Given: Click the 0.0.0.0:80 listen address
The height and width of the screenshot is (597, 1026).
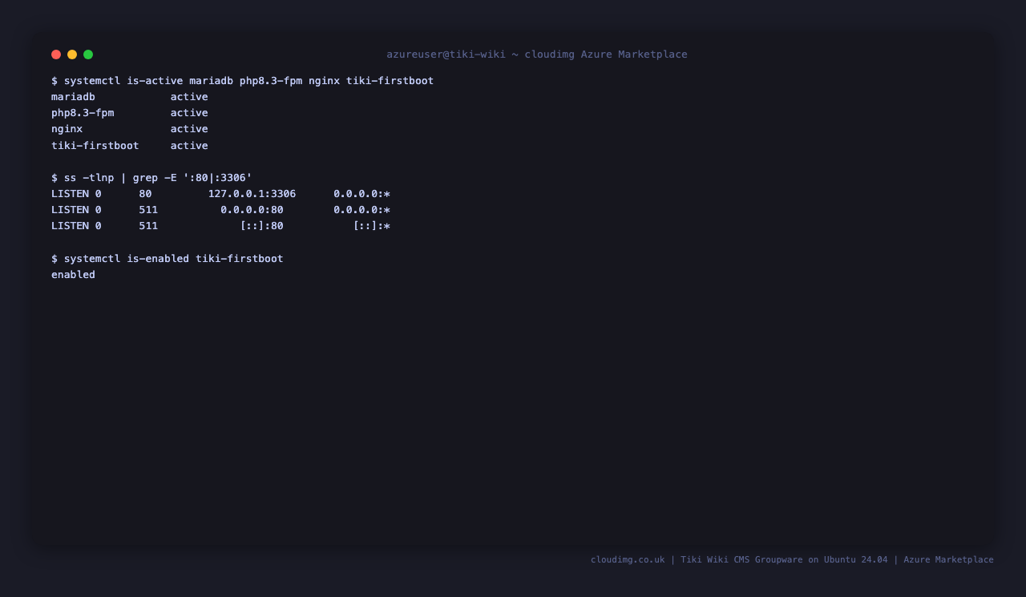Looking at the screenshot, I should coord(252,210).
